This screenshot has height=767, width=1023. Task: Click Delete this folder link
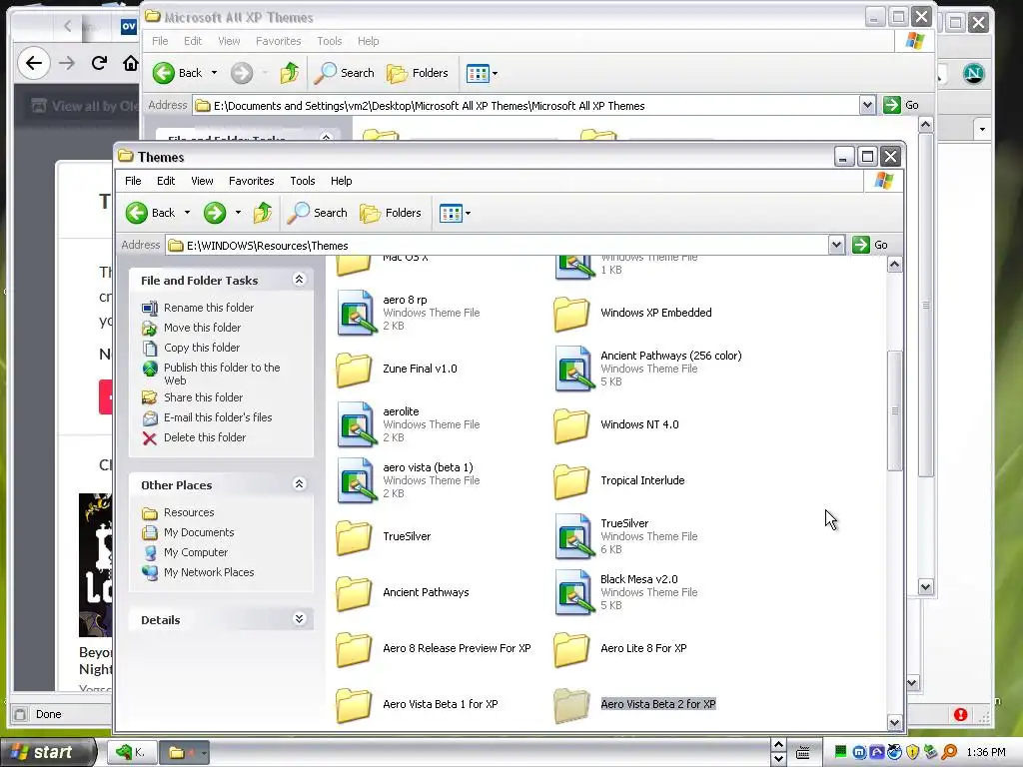pyautogui.click(x=204, y=437)
